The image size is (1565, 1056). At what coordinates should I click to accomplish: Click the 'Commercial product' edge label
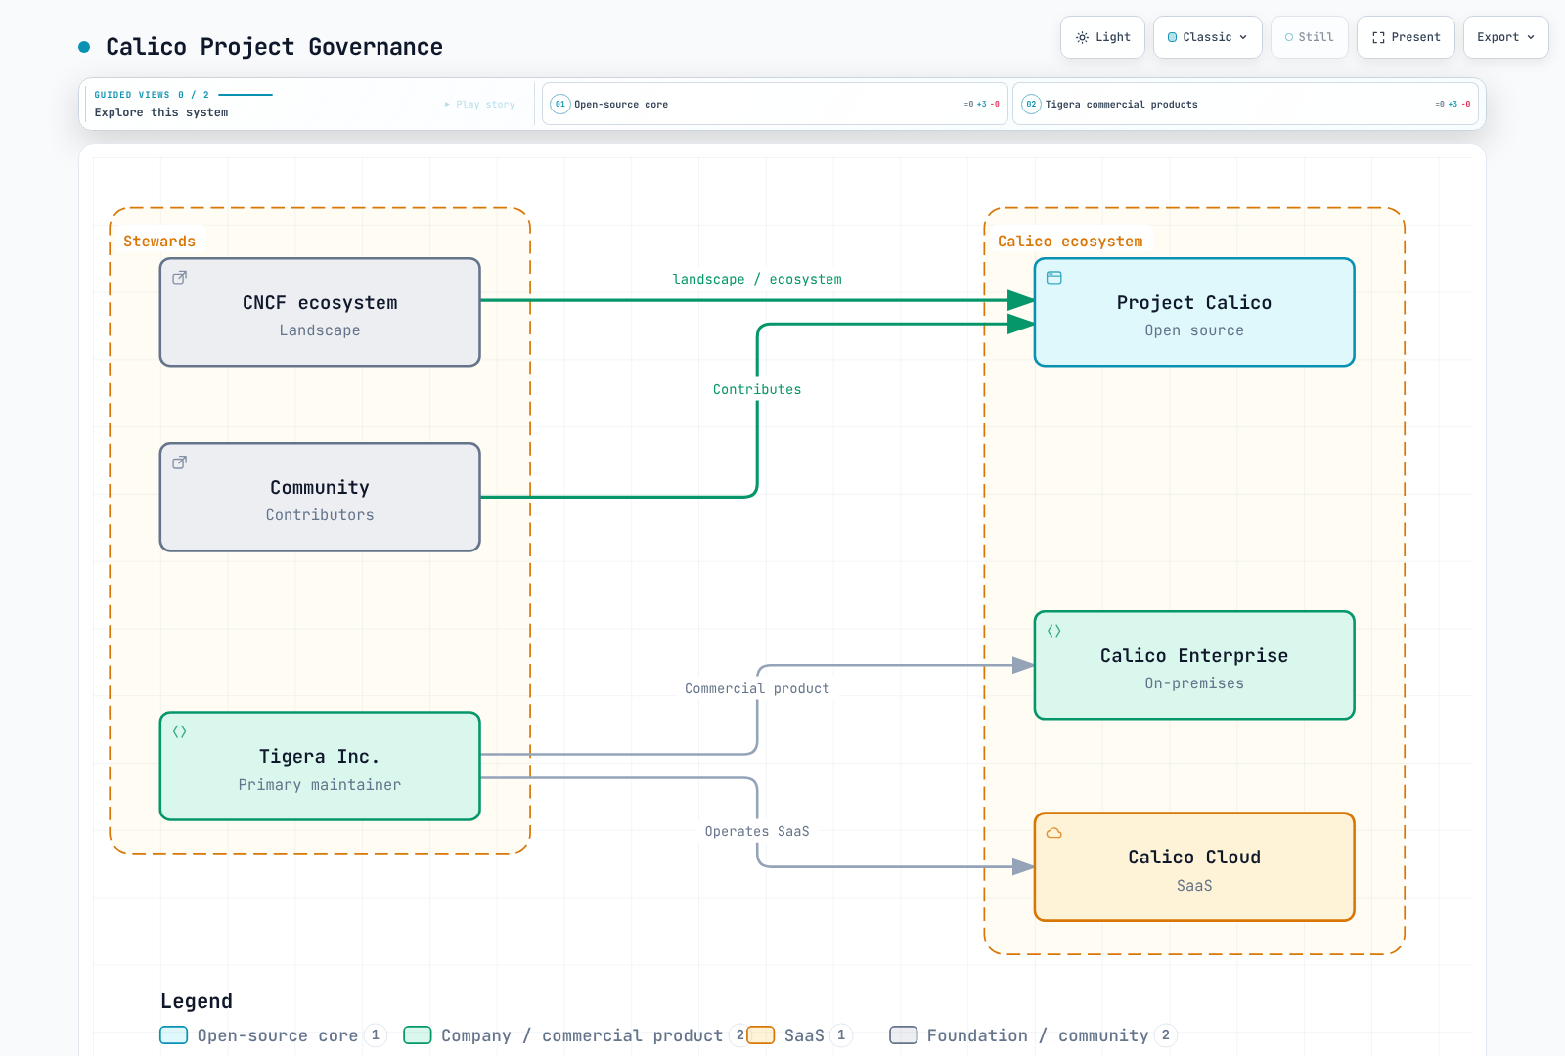click(x=757, y=688)
